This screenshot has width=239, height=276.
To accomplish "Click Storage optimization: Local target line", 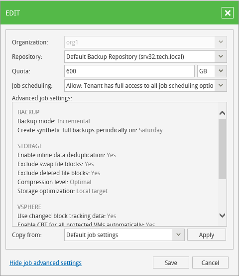I will click(63, 191).
